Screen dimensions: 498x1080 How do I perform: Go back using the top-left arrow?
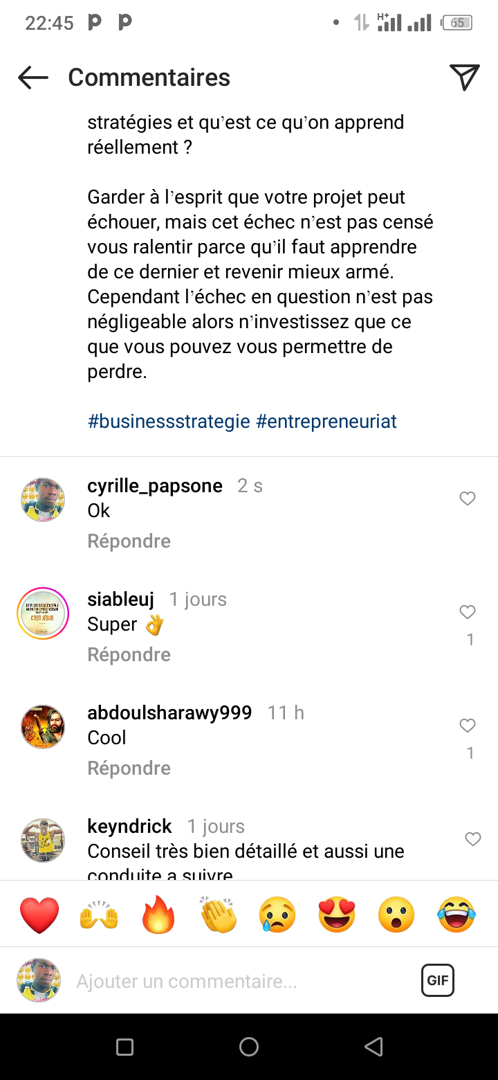click(33, 78)
